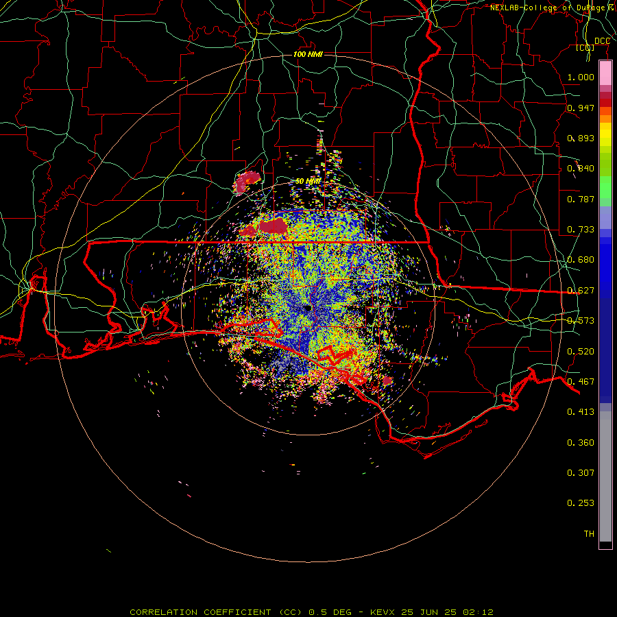This screenshot has width=617, height=617.
Task: Select the 0.573 scale value
Action: [x=581, y=321]
